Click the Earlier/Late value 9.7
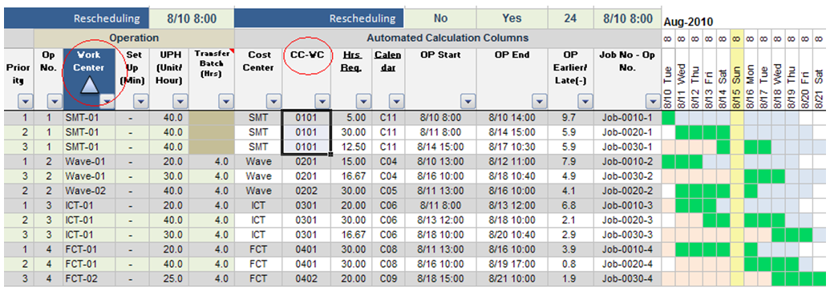The height and width of the screenshot is (295, 834). pos(570,118)
